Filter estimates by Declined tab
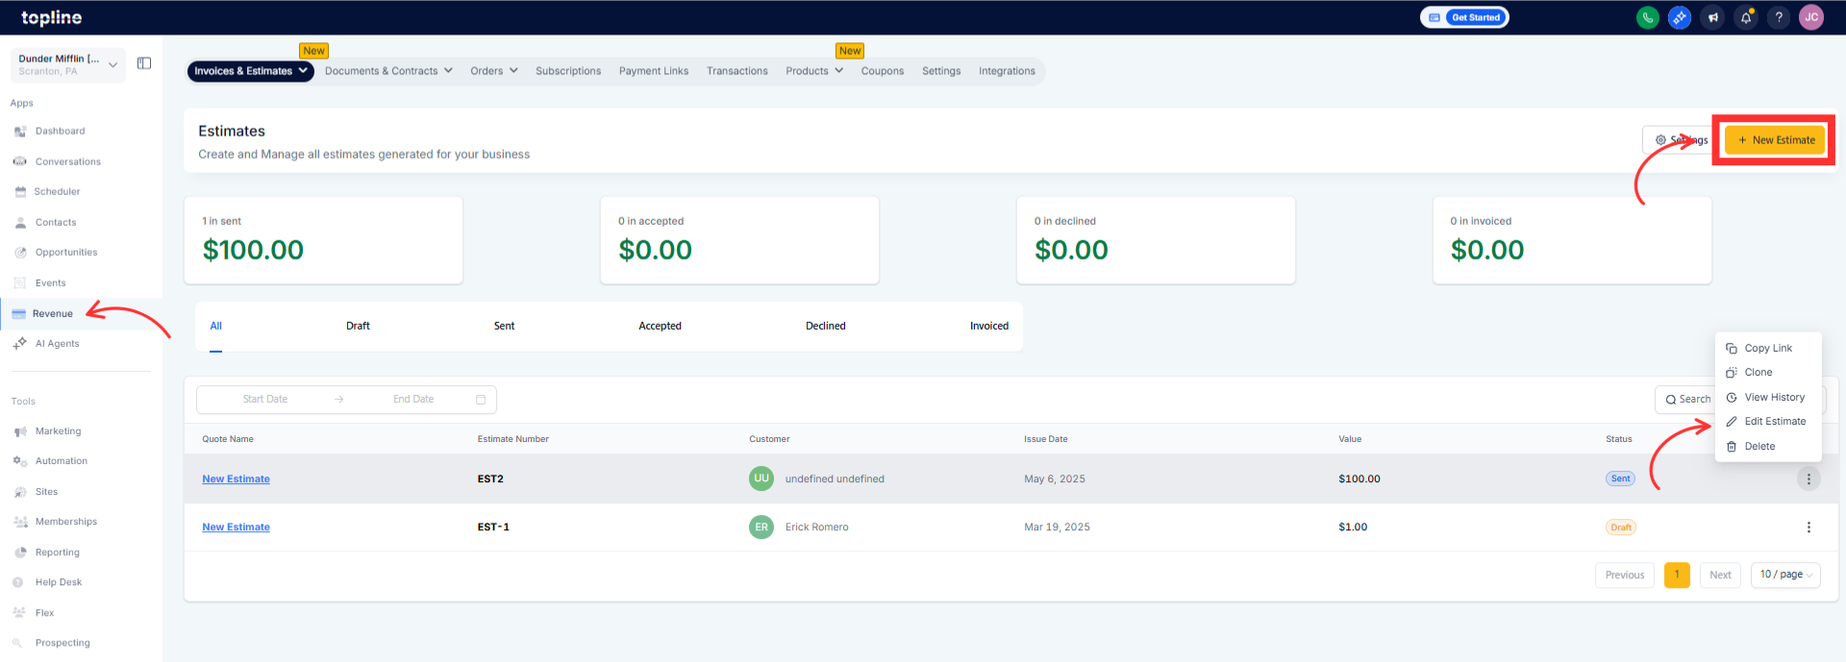The image size is (1846, 662). pyautogui.click(x=826, y=327)
